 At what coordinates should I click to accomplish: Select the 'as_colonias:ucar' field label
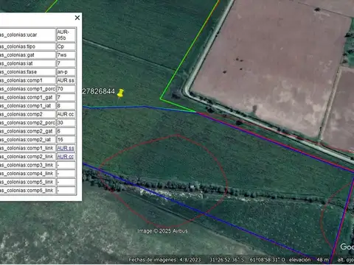coord(18,35)
